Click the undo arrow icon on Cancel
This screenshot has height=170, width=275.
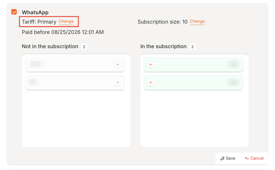click(247, 158)
